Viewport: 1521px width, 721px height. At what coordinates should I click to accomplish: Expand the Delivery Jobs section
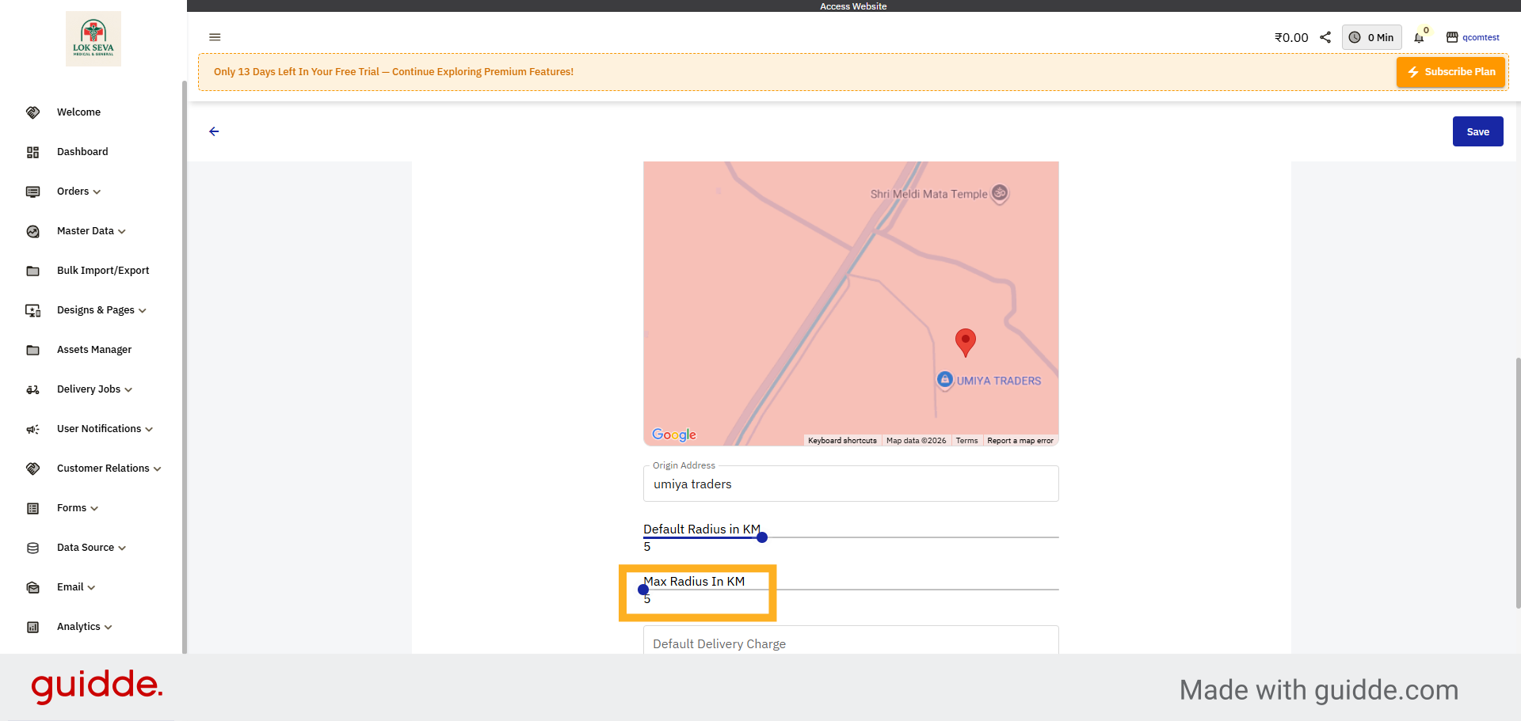94,389
